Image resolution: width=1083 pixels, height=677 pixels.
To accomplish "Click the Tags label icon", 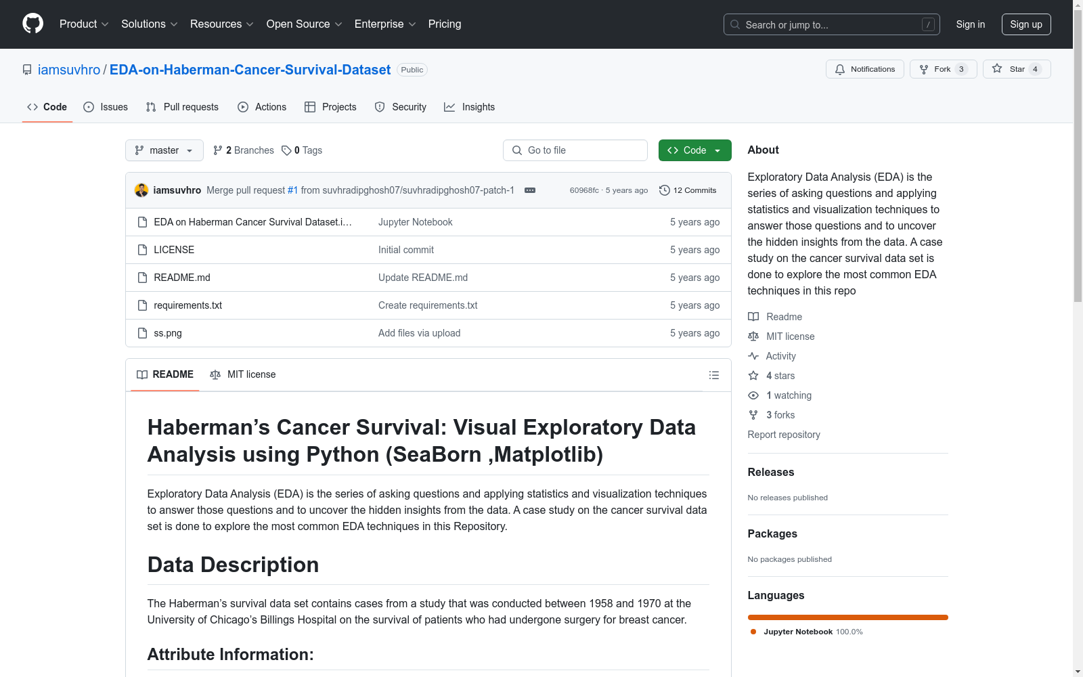I will click(286, 150).
